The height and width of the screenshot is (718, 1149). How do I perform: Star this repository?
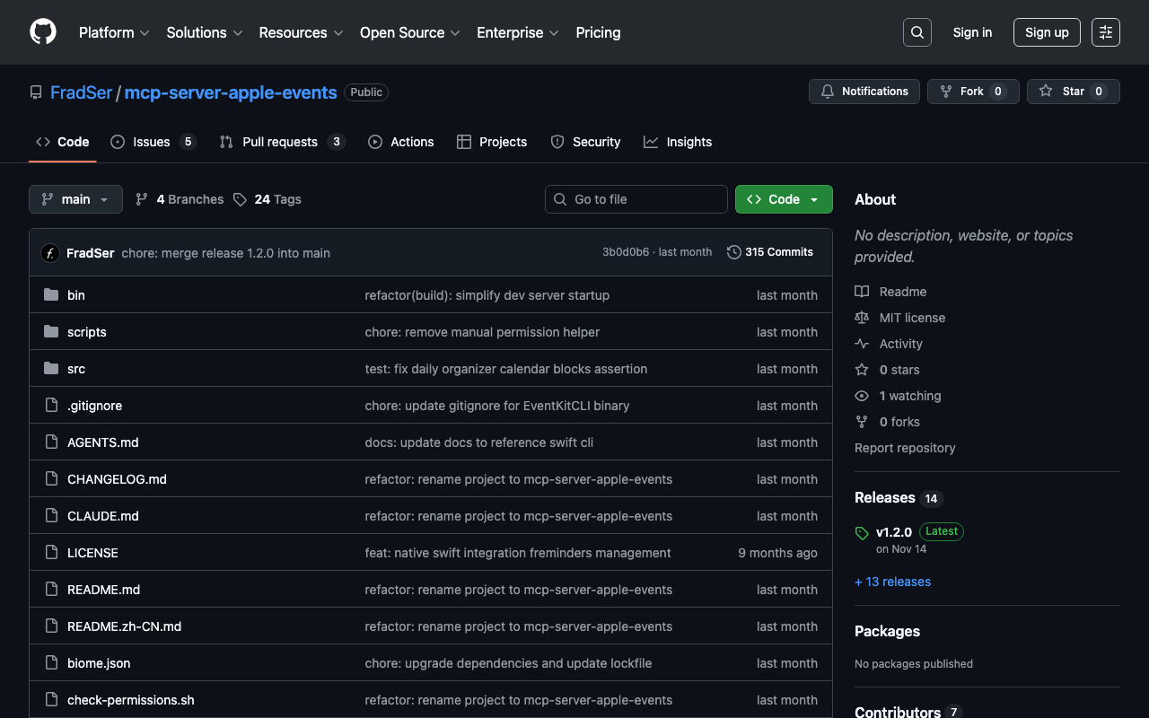[x=1073, y=92]
